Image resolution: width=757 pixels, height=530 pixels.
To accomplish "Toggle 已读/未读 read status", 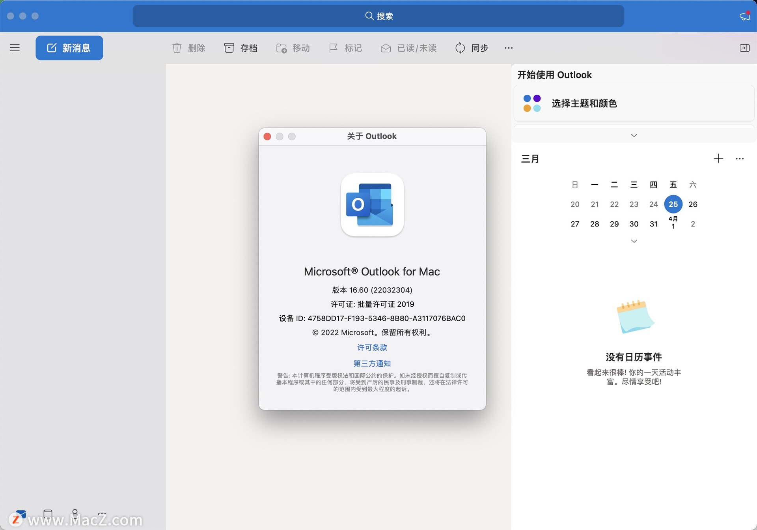I will click(408, 48).
